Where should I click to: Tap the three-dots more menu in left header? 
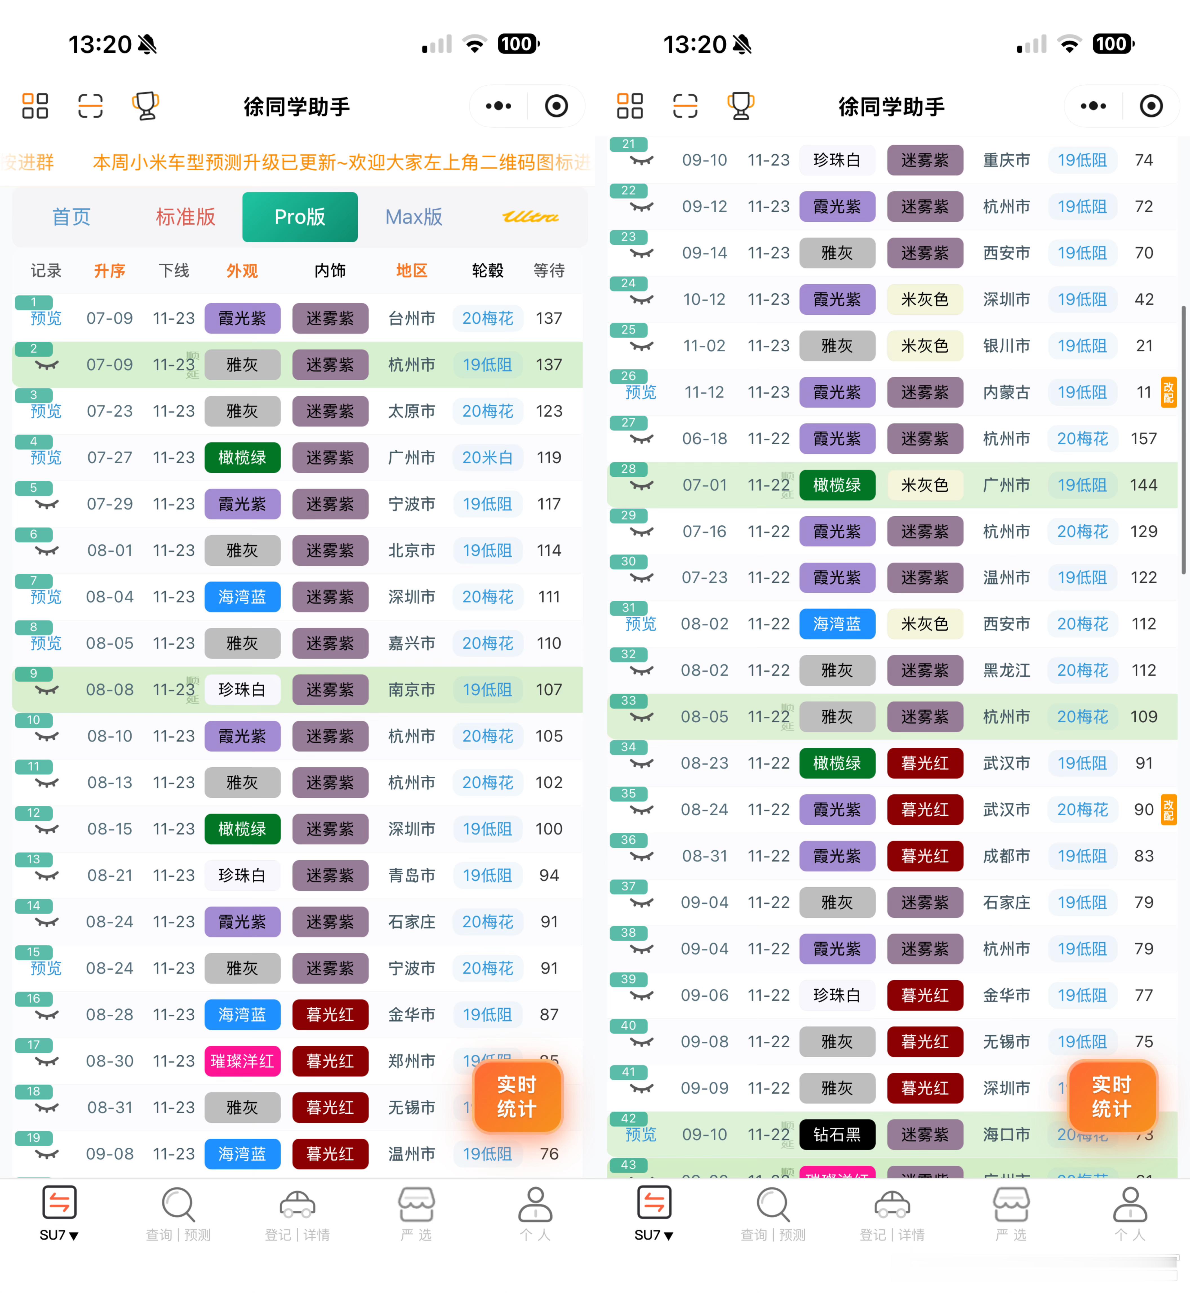tap(499, 106)
